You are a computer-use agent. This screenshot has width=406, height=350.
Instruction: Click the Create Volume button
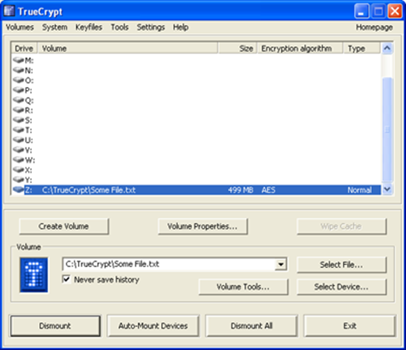[x=64, y=227]
